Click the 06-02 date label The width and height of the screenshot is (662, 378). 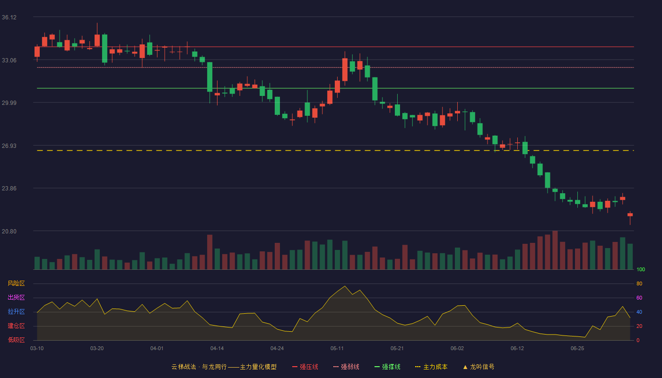click(x=457, y=348)
